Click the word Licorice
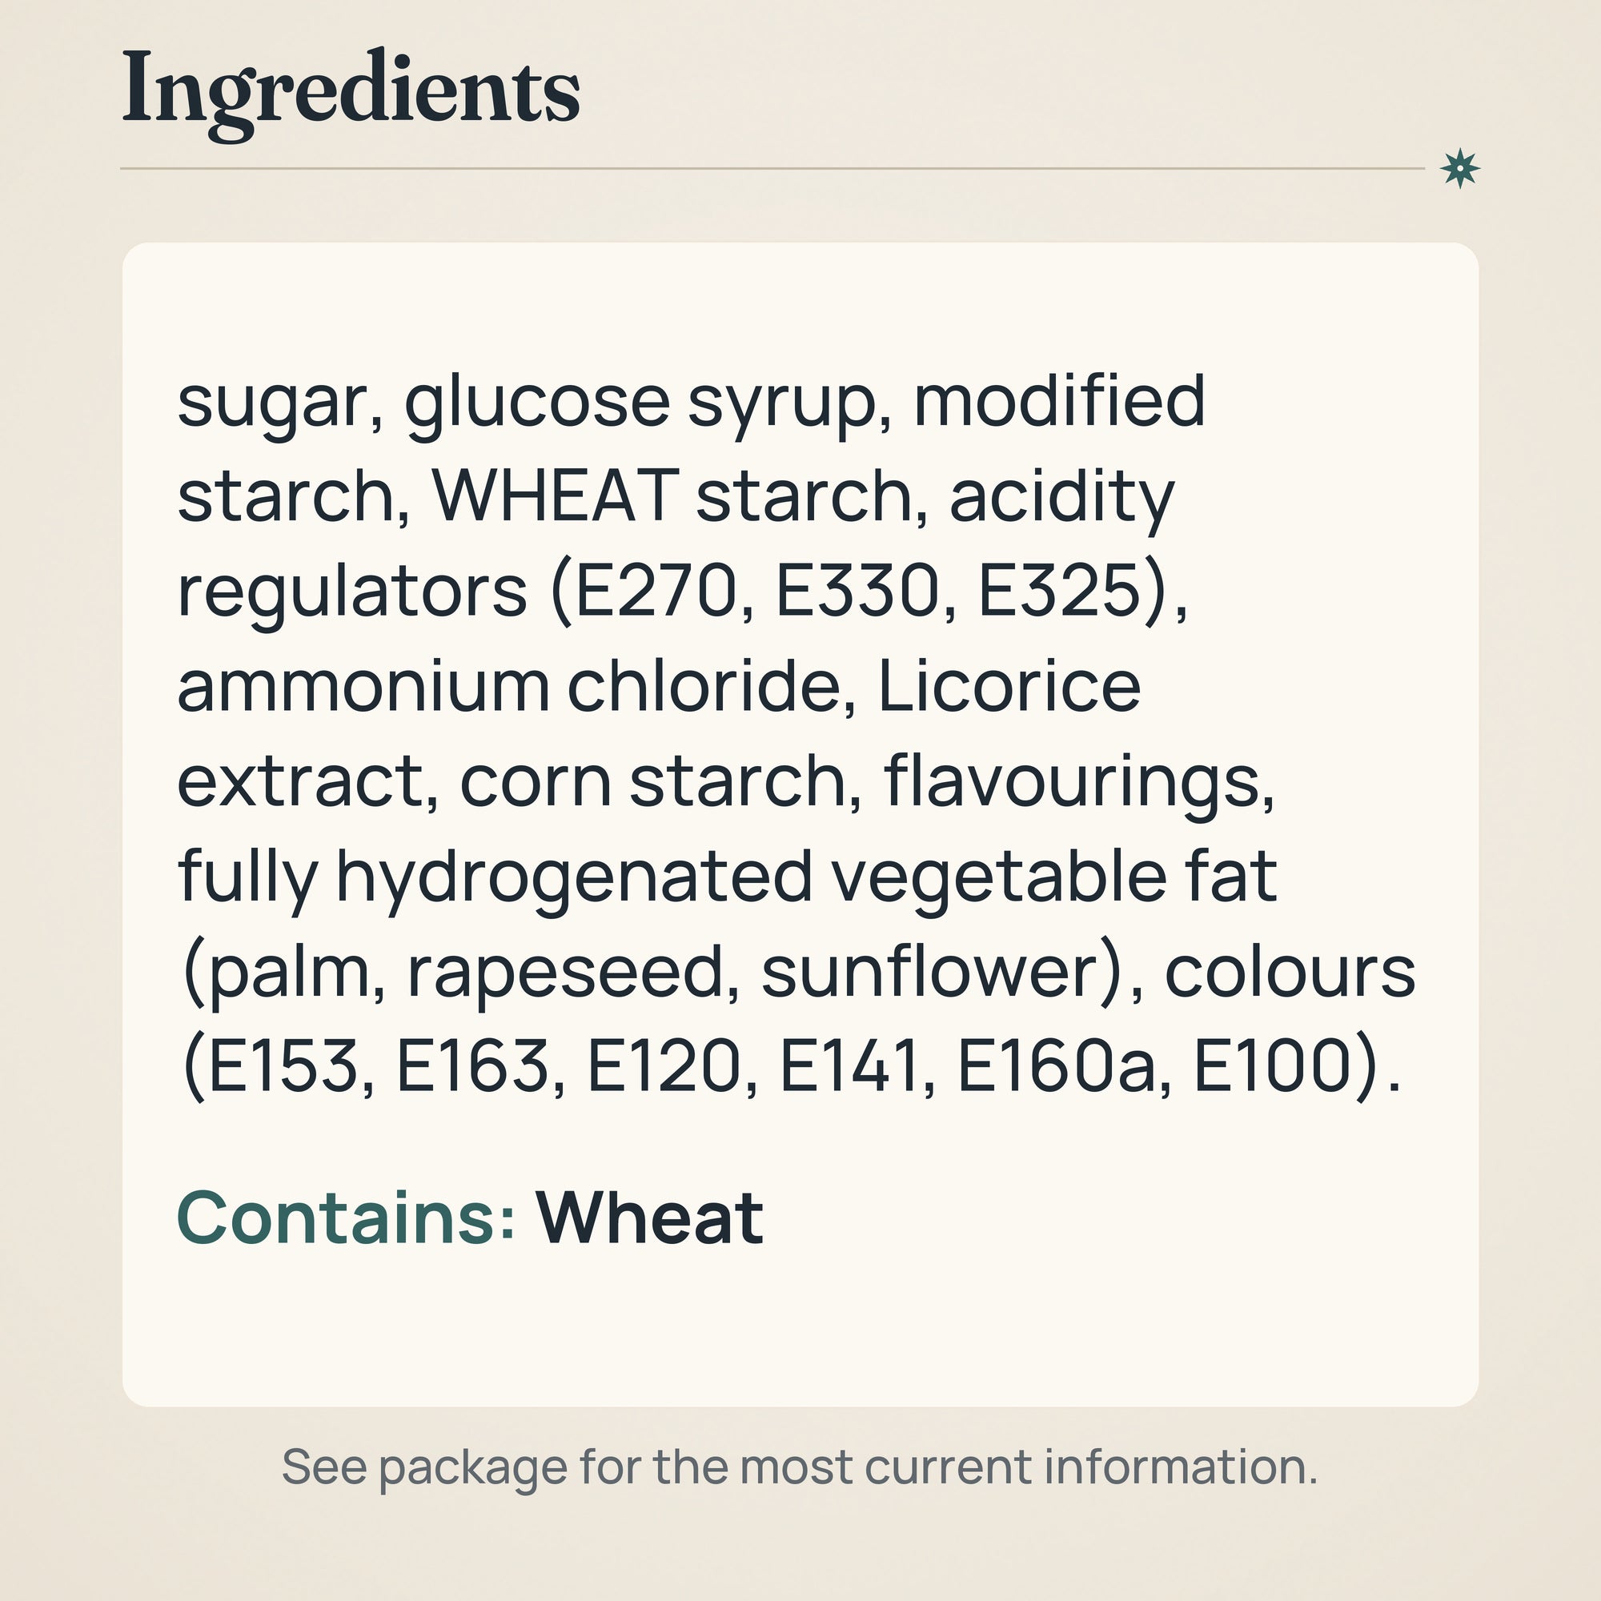Image resolution: width=1601 pixels, height=1601 pixels. click(x=1009, y=686)
